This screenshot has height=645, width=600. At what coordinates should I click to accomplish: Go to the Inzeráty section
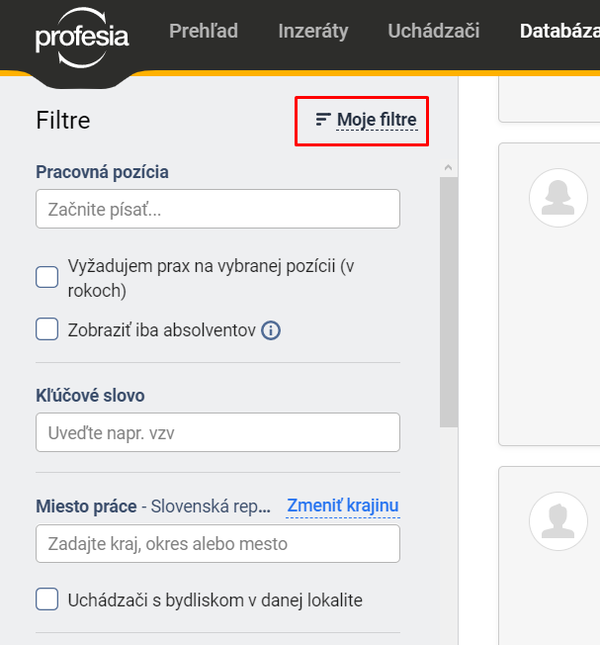[x=313, y=31]
